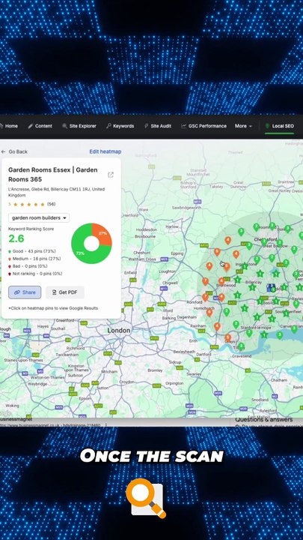Click Go Back arrow link
The height and width of the screenshot is (540, 303).
point(14,151)
